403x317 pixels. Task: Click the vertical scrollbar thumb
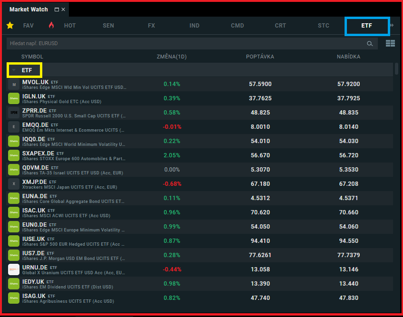tap(396, 69)
